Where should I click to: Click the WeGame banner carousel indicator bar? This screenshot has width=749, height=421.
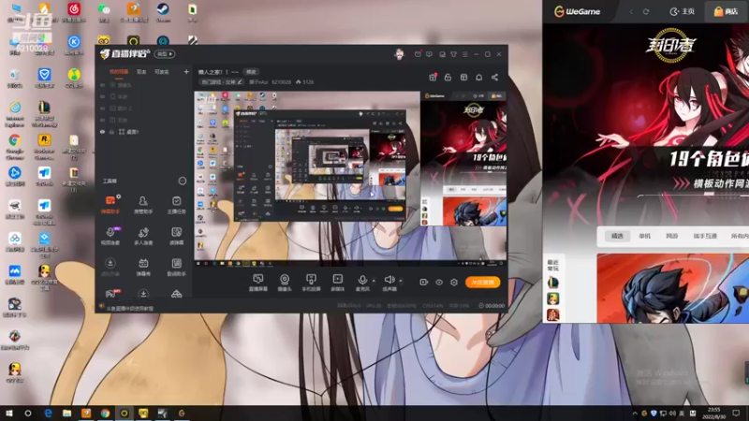click(x=693, y=195)
